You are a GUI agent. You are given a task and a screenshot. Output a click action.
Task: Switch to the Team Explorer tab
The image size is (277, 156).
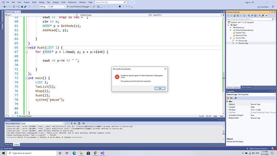click(247, 87)
